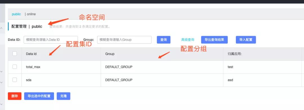Focus the Group search field
304x110 pixels.
click(x=124, y=40)
